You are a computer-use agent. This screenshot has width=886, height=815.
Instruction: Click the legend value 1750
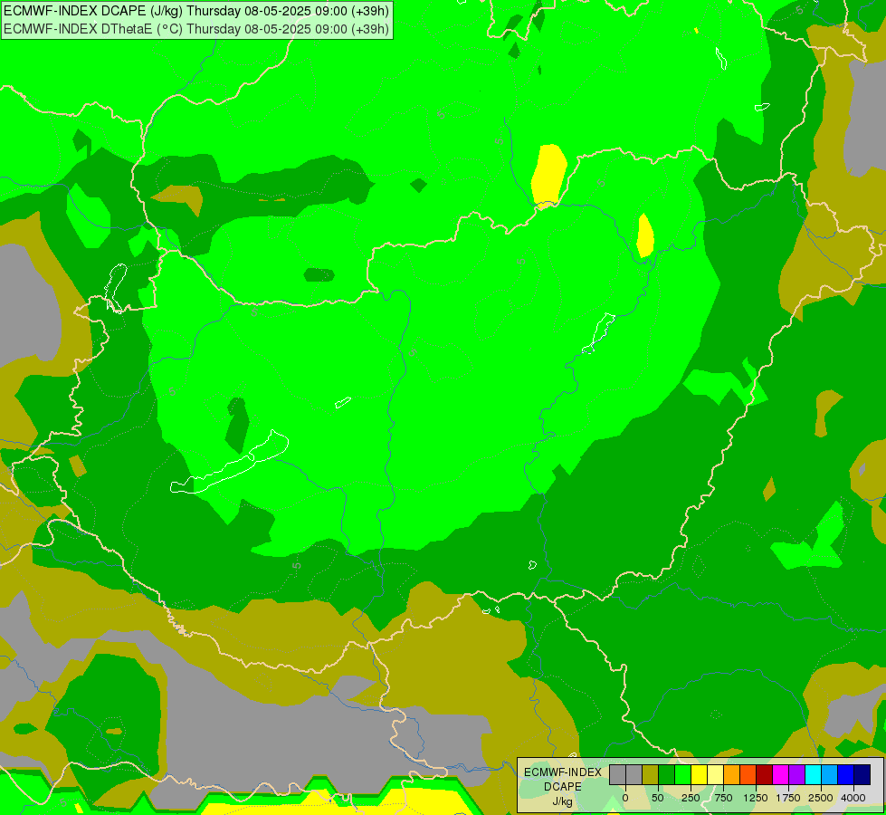pos(788,798)
